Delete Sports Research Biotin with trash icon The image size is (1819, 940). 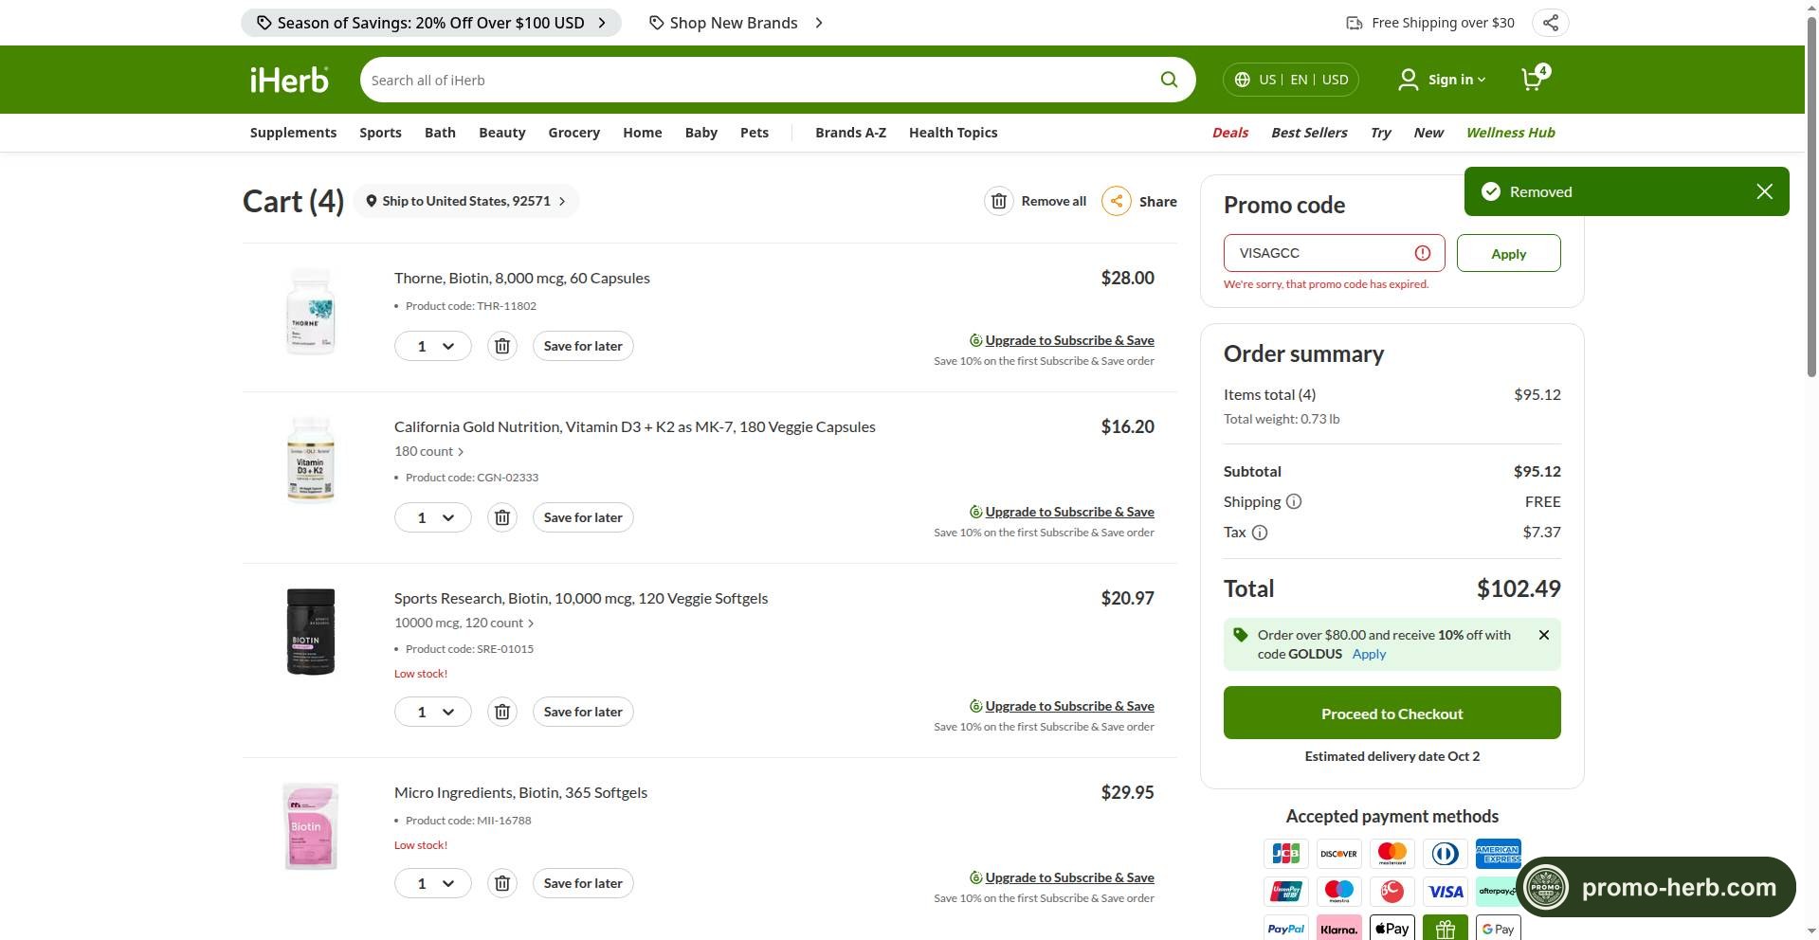(x=502, y=712)
